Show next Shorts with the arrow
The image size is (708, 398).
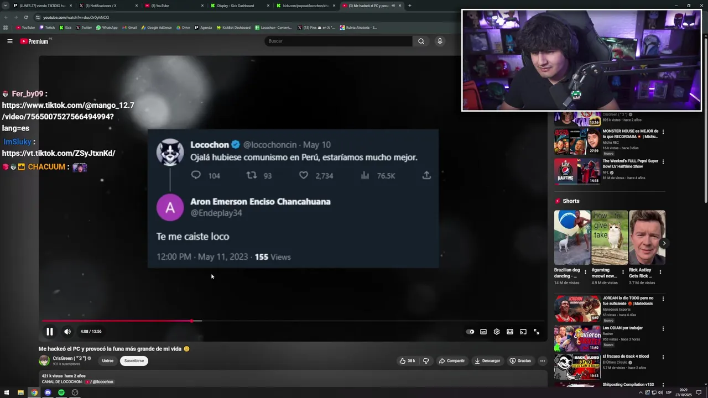pos(664,243)
